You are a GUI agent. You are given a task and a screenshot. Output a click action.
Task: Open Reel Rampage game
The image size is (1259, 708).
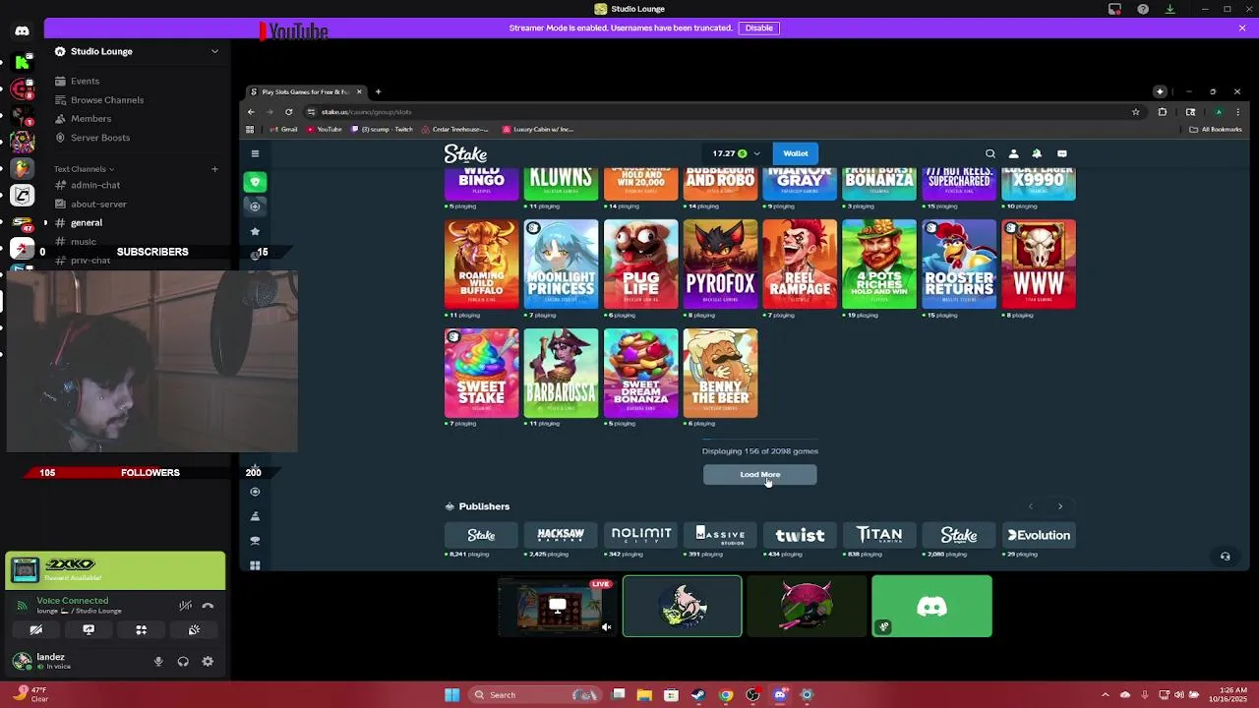click(800, 265)
